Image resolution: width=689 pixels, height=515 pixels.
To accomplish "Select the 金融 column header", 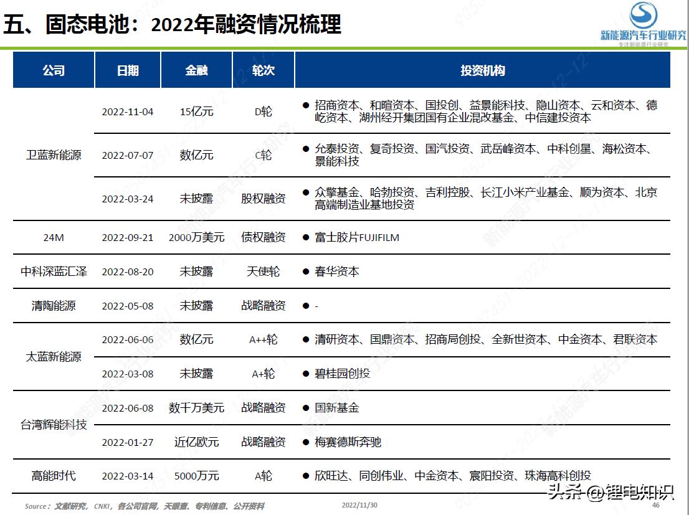I will [196, 70].
